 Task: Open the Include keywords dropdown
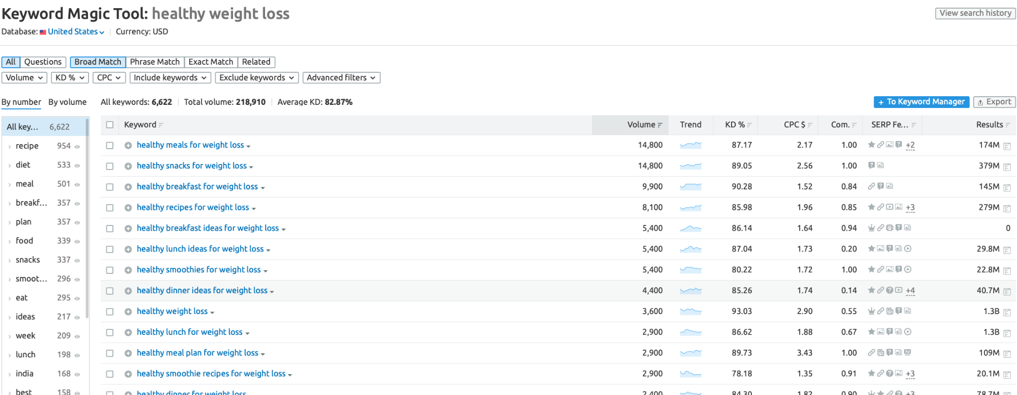[x=170, y=77]
